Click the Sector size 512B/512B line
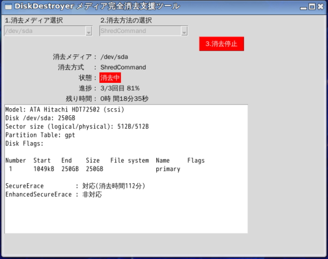Screen dimensions: 328x259 click(x=77, y=127)
